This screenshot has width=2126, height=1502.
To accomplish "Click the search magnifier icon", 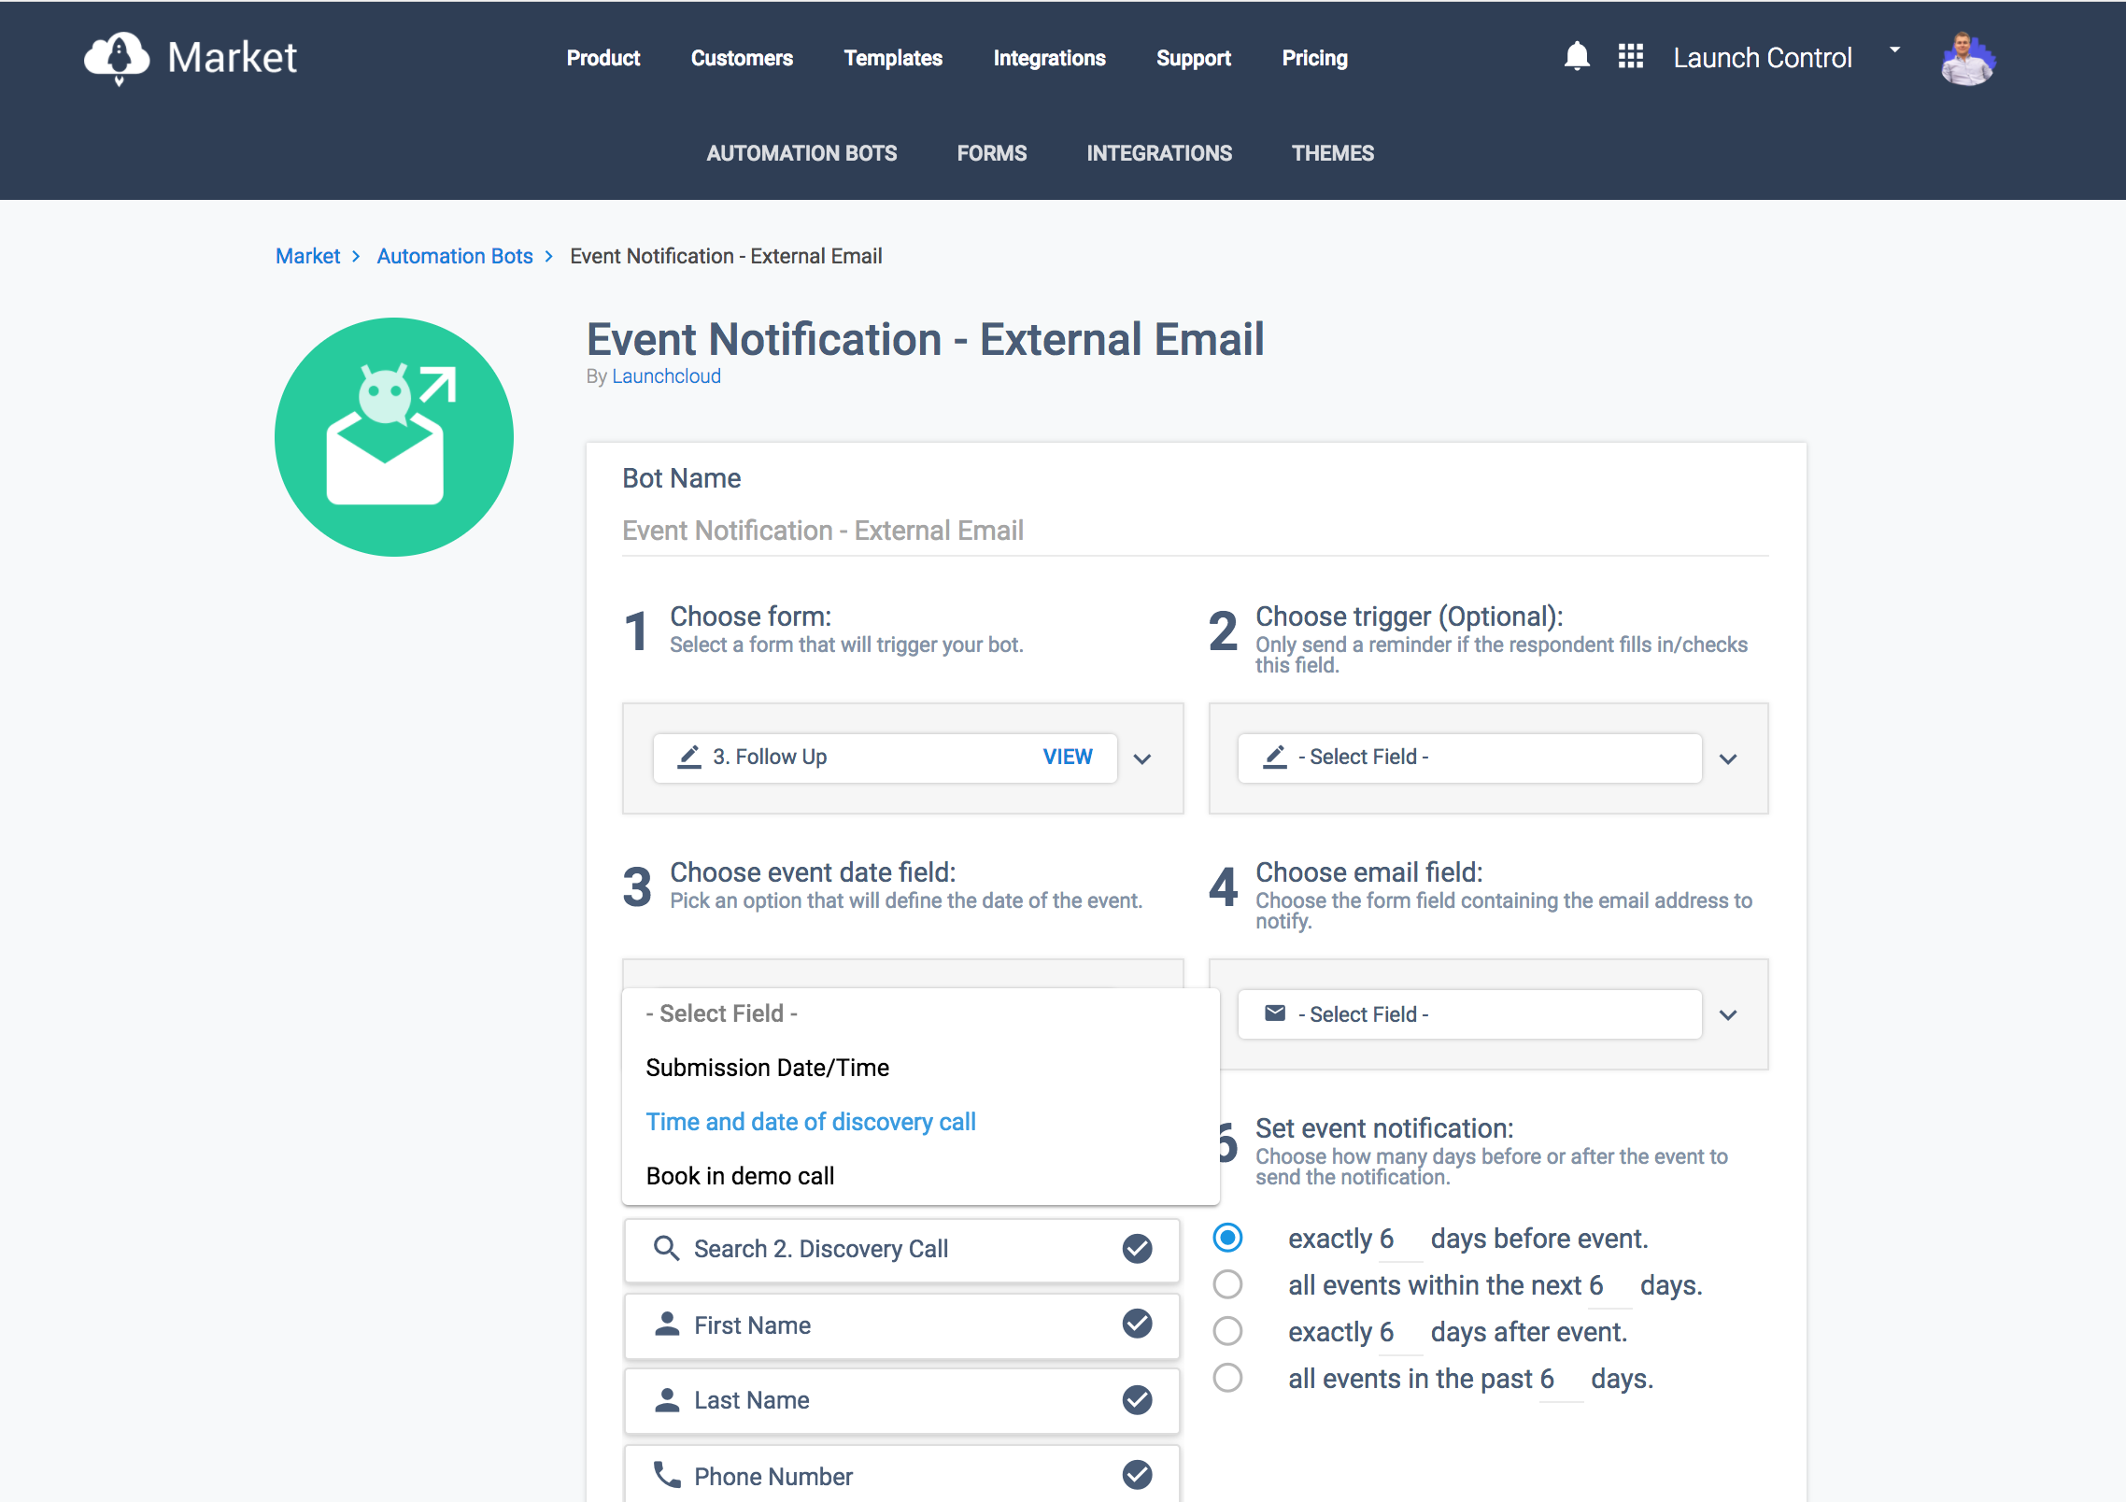I will [x=666, y=1248].
